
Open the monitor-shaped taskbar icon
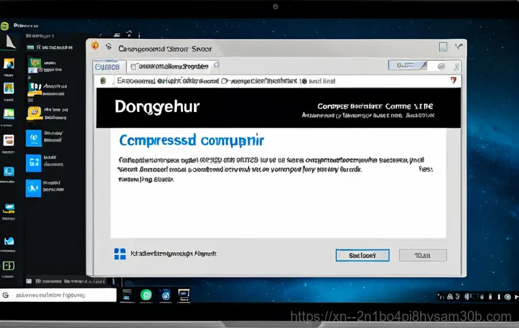tap(184, 295)
